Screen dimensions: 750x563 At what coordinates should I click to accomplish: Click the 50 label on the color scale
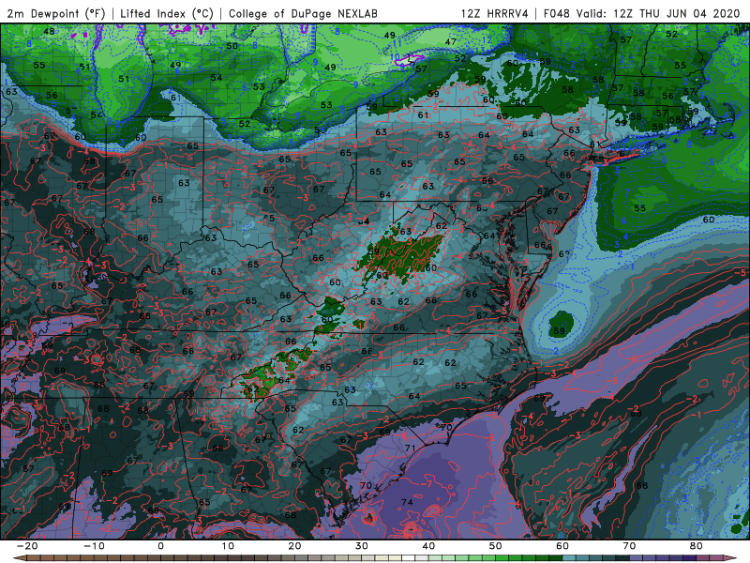(496, 546)
